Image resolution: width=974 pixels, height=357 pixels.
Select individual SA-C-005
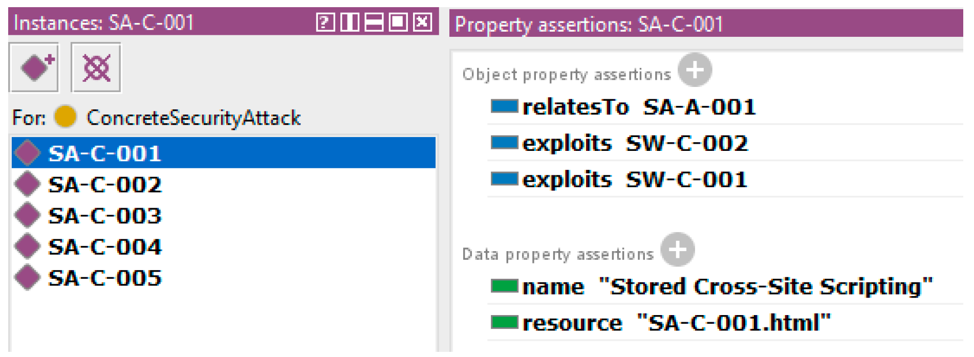click(x=104, y=278)
